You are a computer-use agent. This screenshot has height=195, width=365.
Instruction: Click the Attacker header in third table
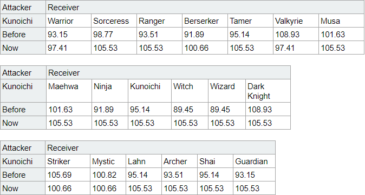point(23,148)
